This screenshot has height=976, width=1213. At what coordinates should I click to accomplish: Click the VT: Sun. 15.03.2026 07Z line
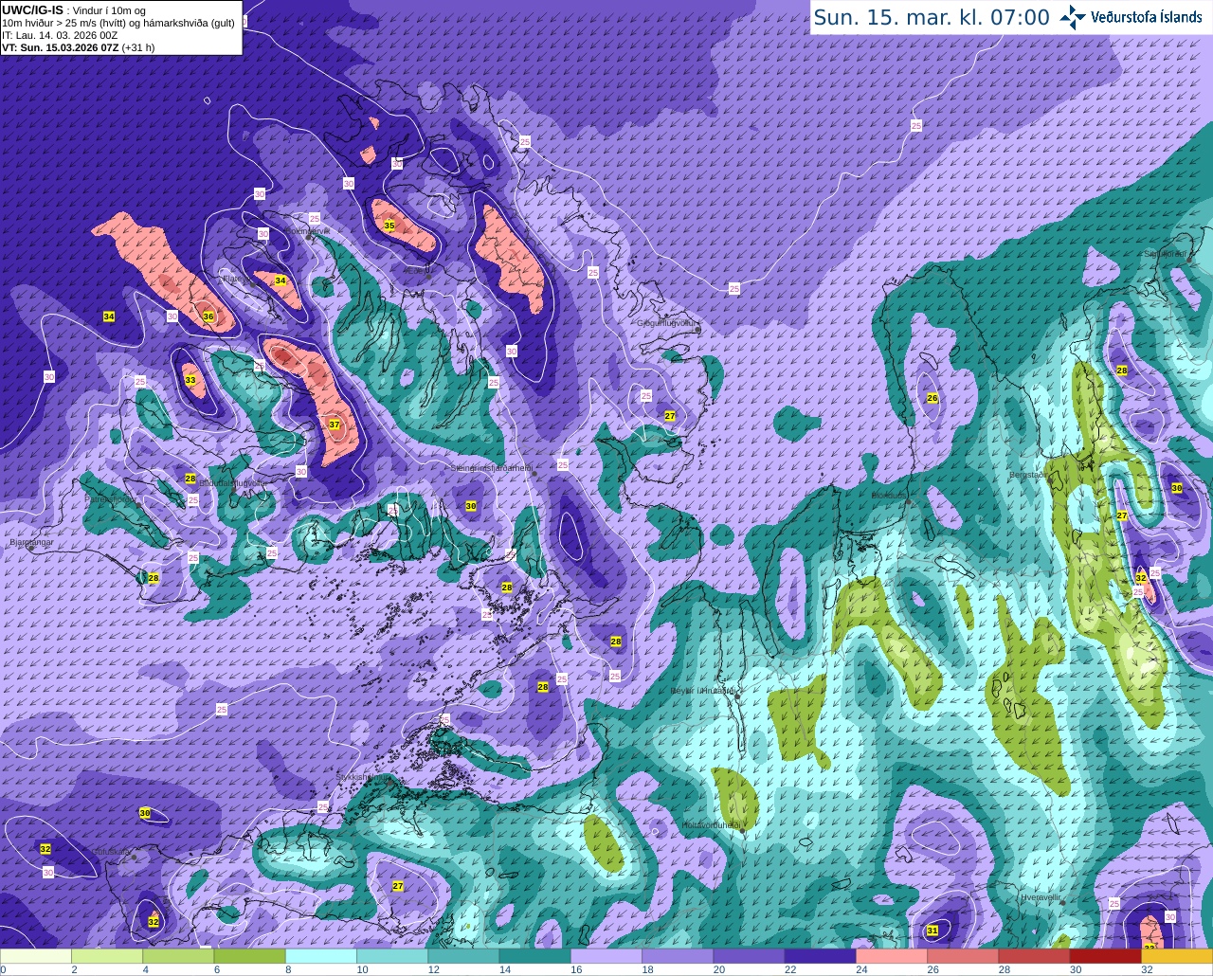point(78,46)
